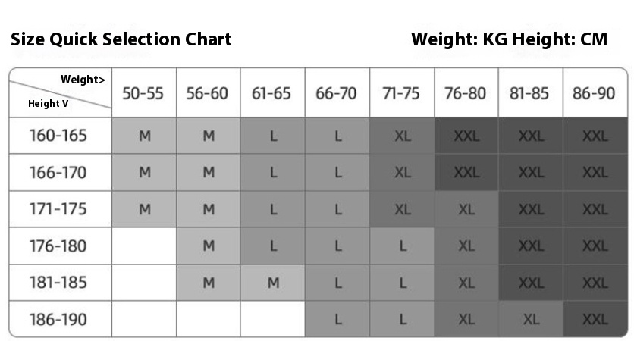Click the Weight: KG Height: CM text
Viewport: 634px width, 341px height.
tap(509, 39)
